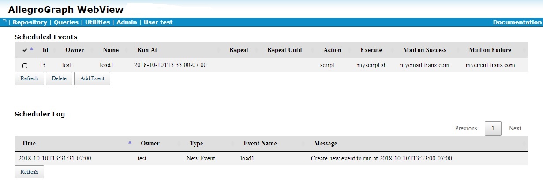Click the checkmark icon in the Scheduled Events header
Viewport: 543px width, 182px height.
(x=24, y=50)
